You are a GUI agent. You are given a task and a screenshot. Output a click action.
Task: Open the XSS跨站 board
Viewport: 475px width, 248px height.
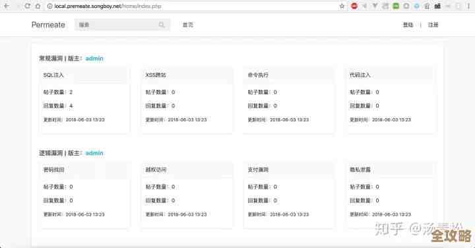tap(156, 75)
